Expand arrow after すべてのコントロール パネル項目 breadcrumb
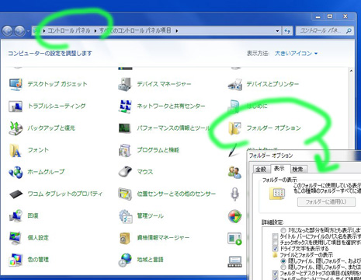The width and height of the screenshot is (361, 280). (x=177, y=31)
